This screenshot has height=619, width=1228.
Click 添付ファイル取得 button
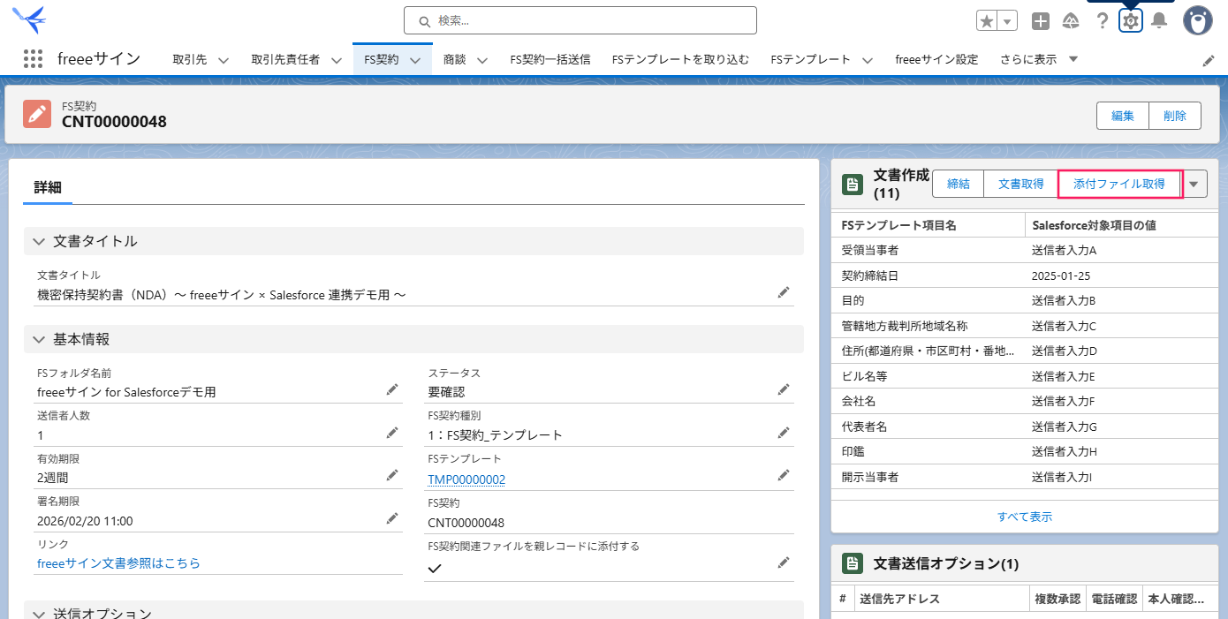[1119, 184]
